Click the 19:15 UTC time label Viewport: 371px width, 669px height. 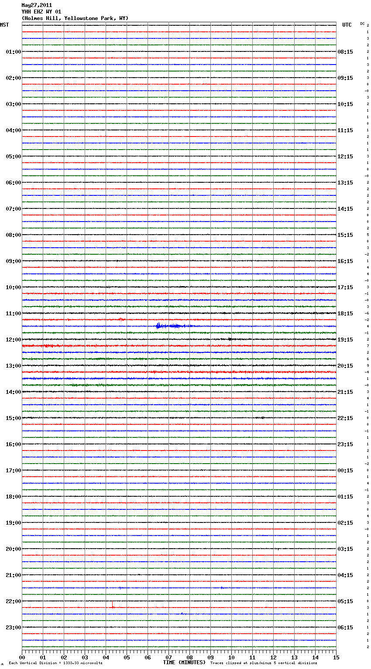[345, 340]
